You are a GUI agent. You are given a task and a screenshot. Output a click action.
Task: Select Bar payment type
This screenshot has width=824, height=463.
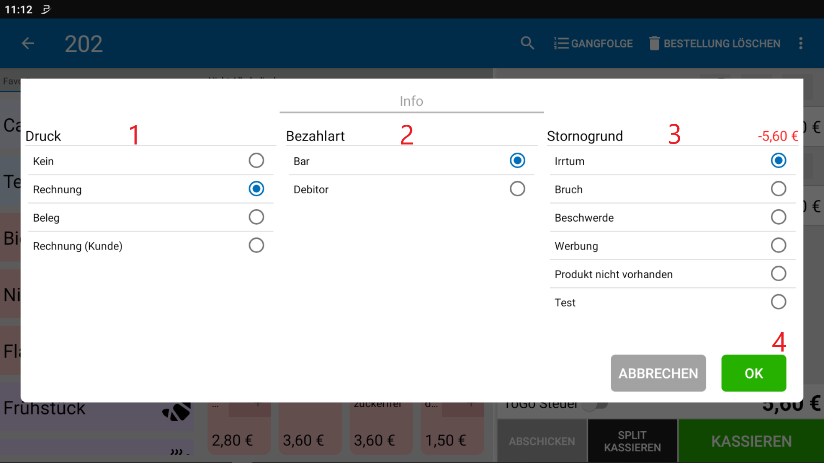click(x=517, y=161)
